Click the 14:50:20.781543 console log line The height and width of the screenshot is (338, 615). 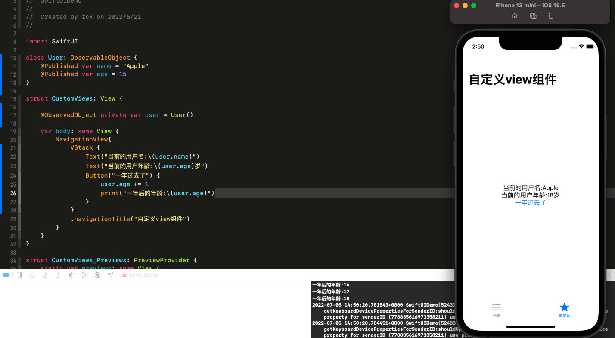click(383, 305)
